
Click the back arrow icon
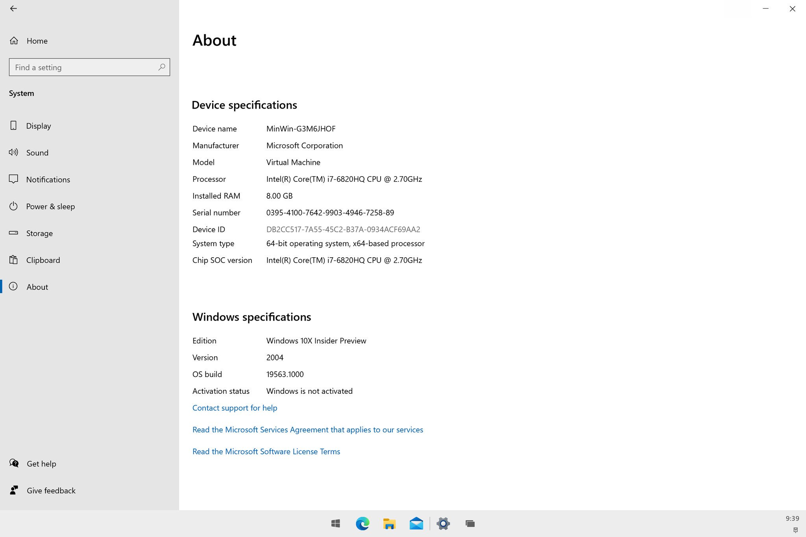point(13,9)
